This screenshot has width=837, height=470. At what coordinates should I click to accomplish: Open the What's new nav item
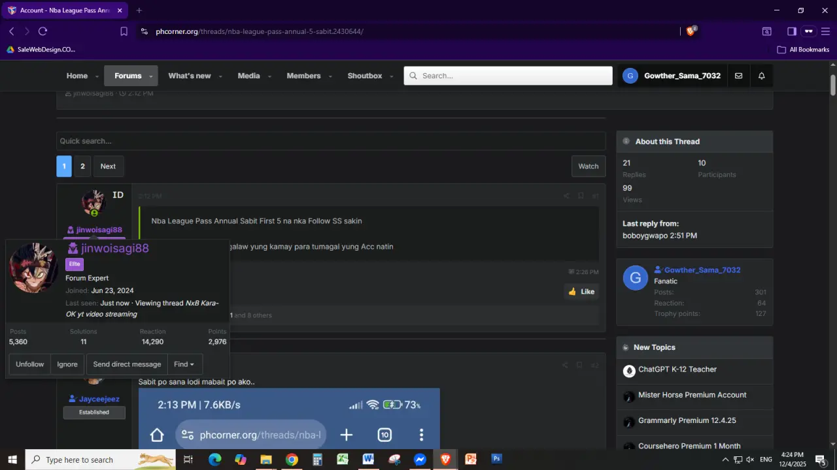click(x=190, y=76)
